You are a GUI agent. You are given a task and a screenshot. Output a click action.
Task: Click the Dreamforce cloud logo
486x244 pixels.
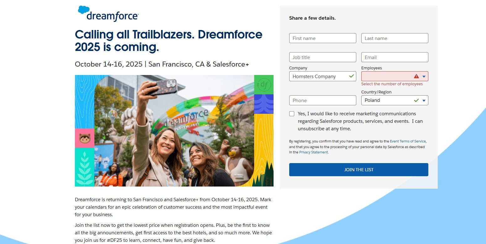click(108, 14)
